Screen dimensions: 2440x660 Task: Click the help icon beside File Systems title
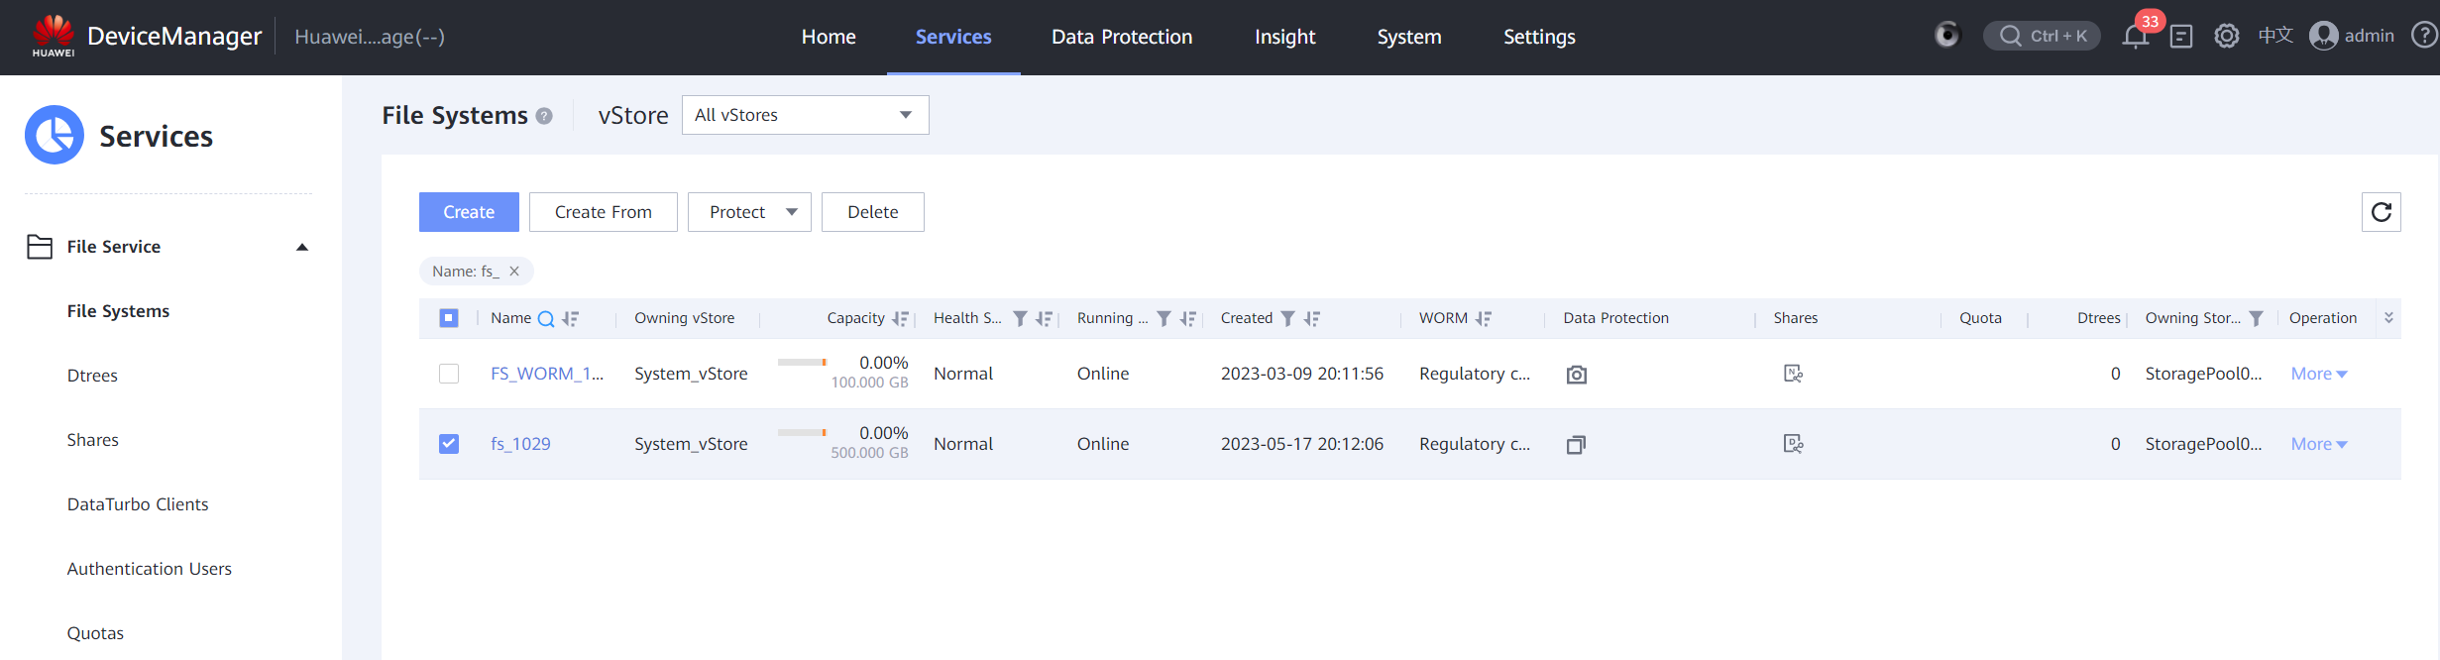tap(544, 116)
